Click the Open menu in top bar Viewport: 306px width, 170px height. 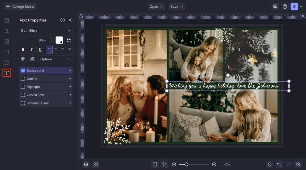[156, 6]
